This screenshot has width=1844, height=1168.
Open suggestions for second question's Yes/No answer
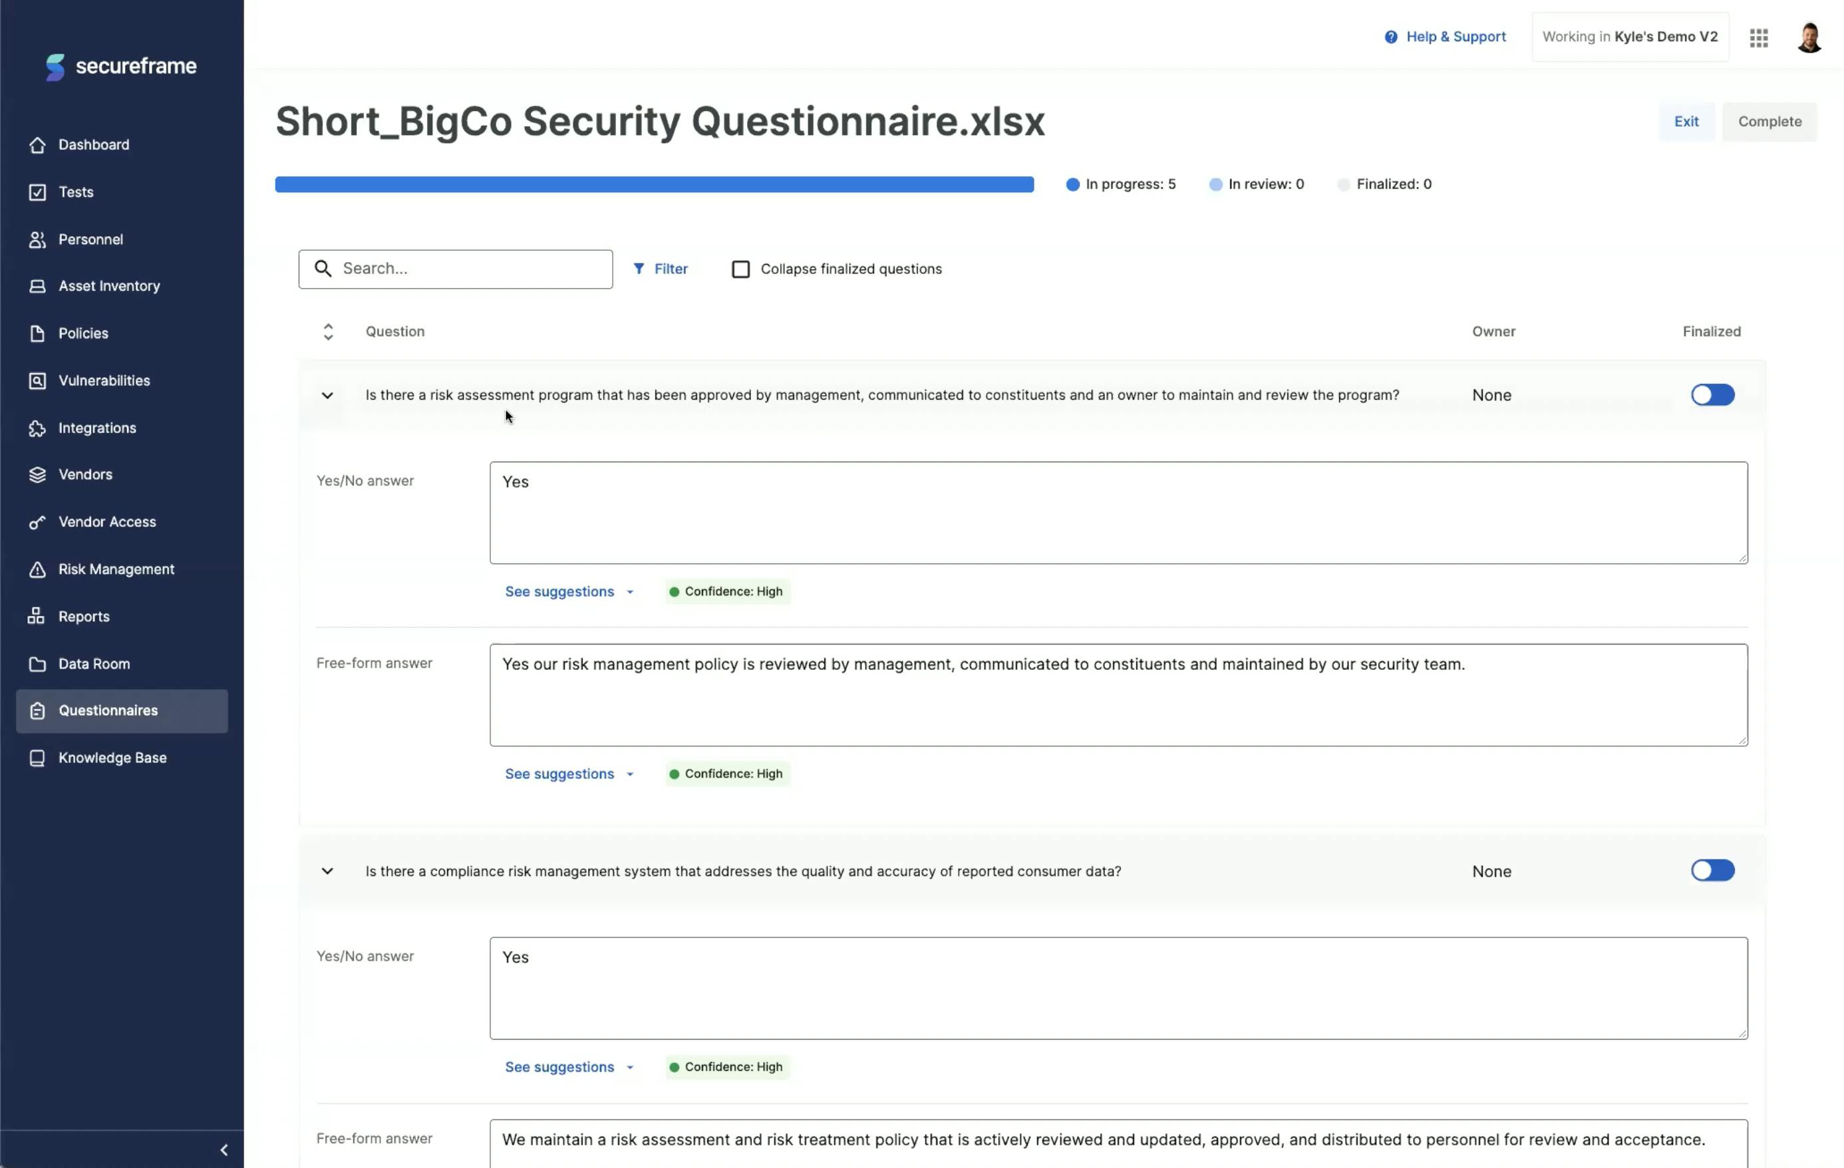click(x=569, y=1068)
